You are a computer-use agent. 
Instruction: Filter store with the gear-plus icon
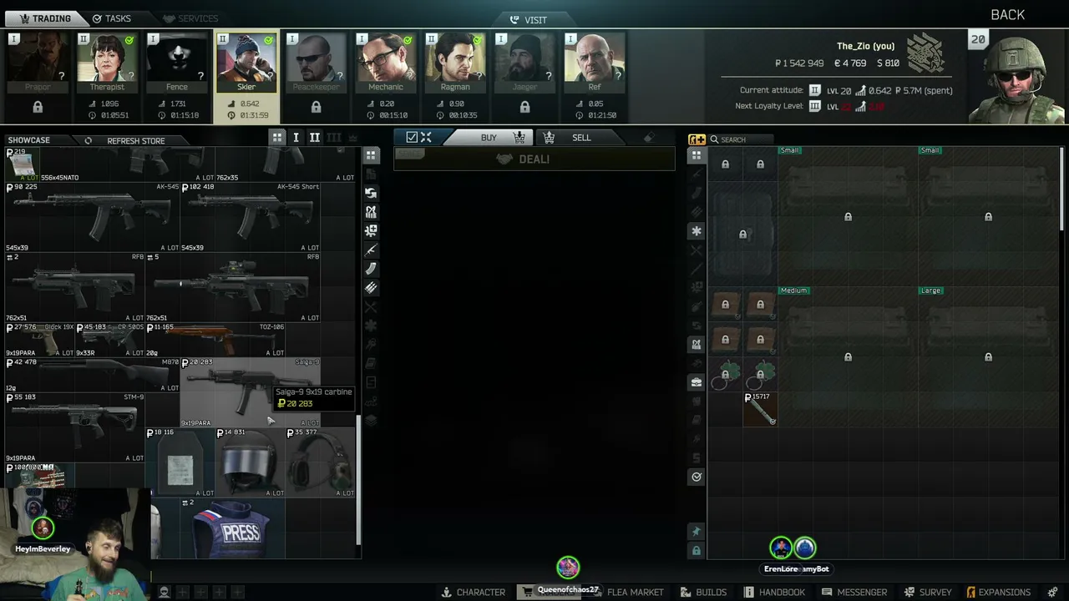coord(371,230)
